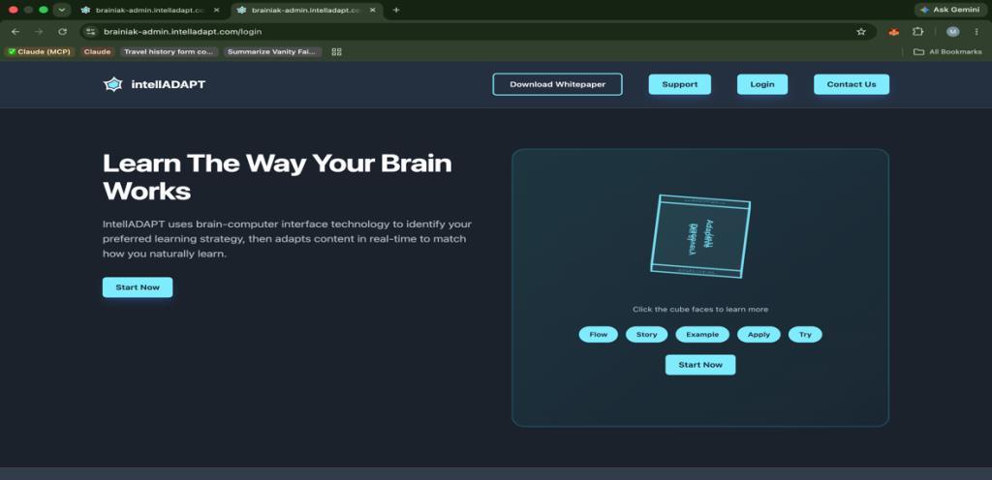This screenshot has width=992, height=480.
Task: Open the Claude bookmark
Action: coord(97,52)
